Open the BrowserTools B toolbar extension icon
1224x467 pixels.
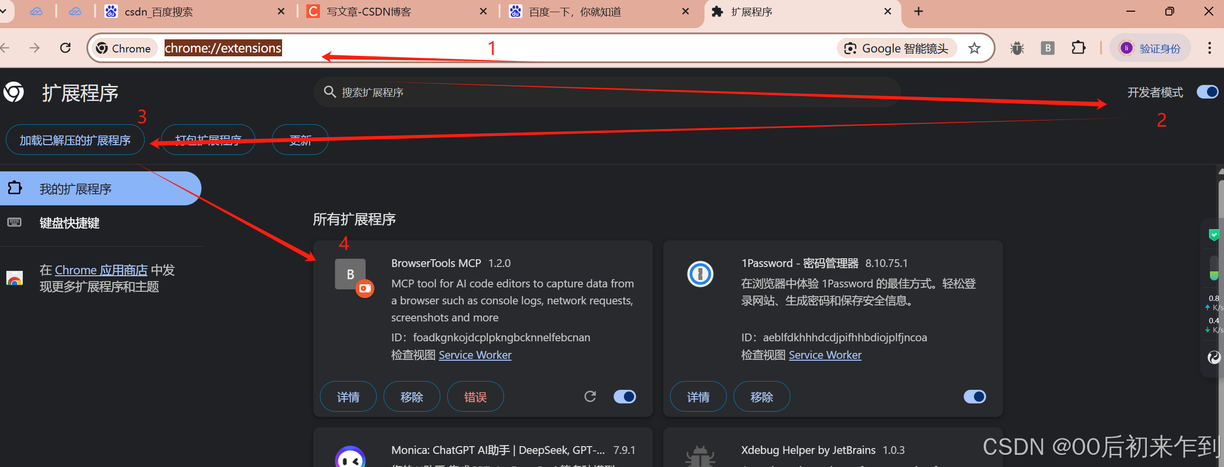click(x=1047, y=48)
